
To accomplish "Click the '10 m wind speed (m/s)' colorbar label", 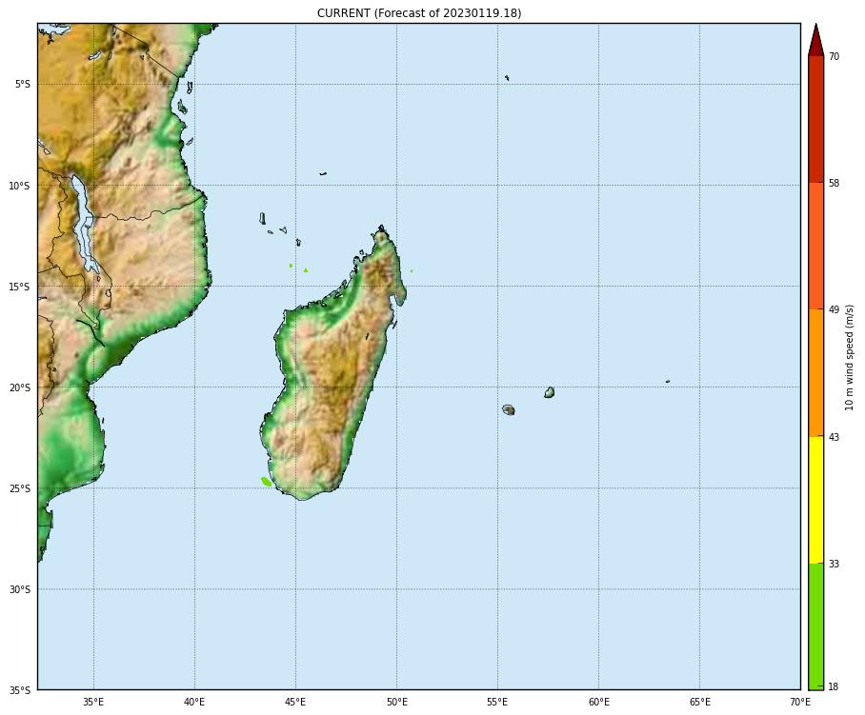I will 850,358.
